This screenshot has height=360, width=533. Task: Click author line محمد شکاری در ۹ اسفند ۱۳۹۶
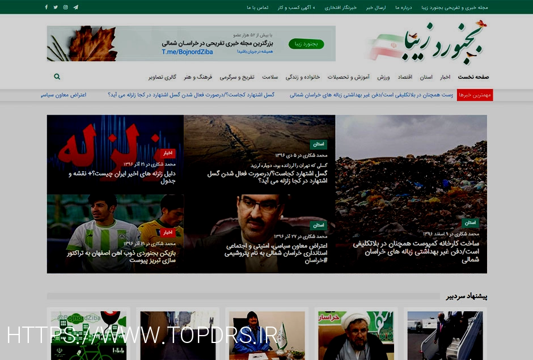pyautogui.click(x=451, y=234)
